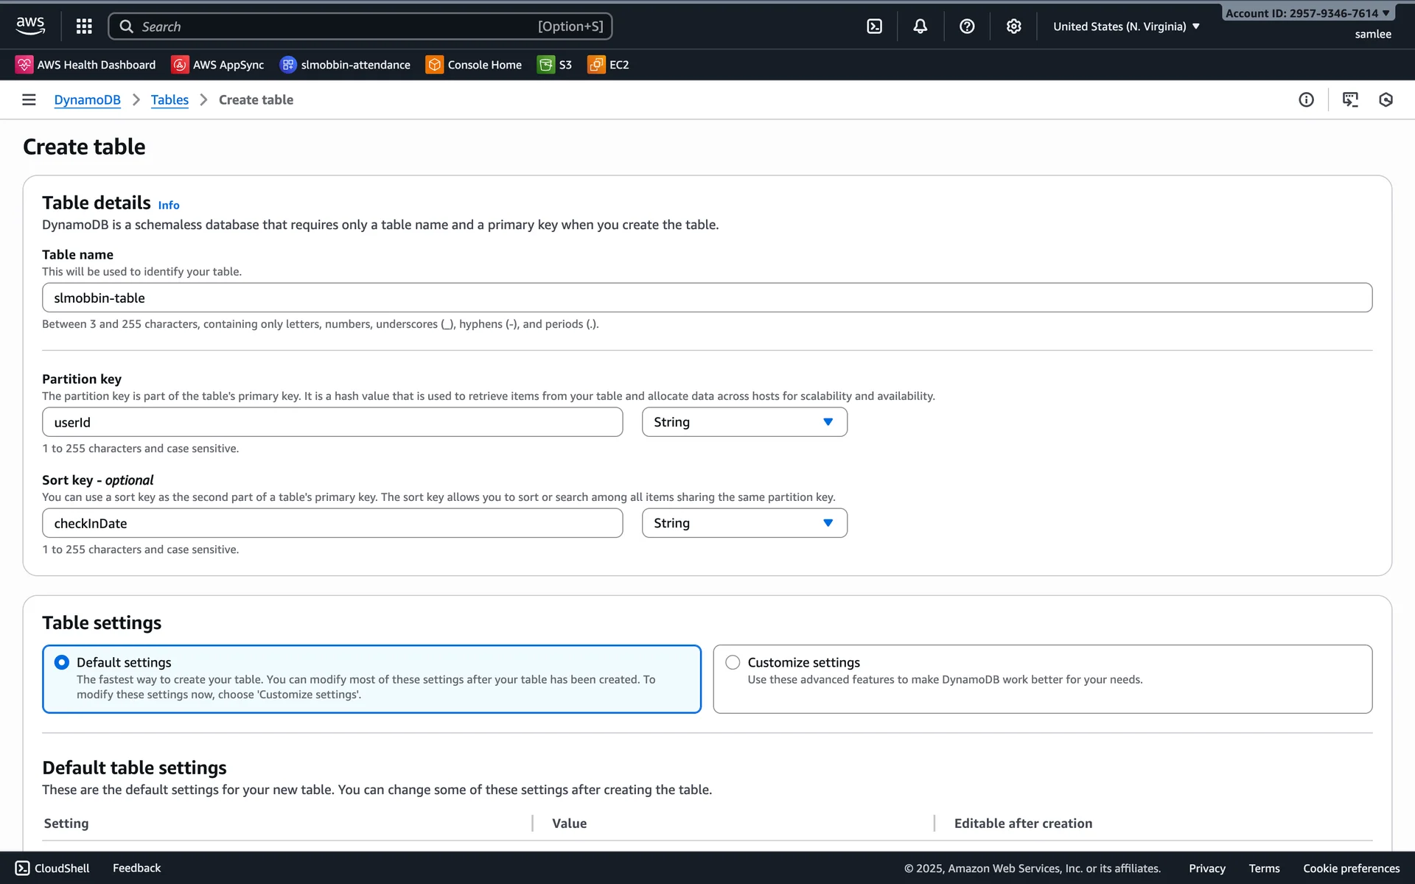1415x884 pixels.
Task: Launch CloudShell from the top bar icon
Action: click(x=874, y=27)
